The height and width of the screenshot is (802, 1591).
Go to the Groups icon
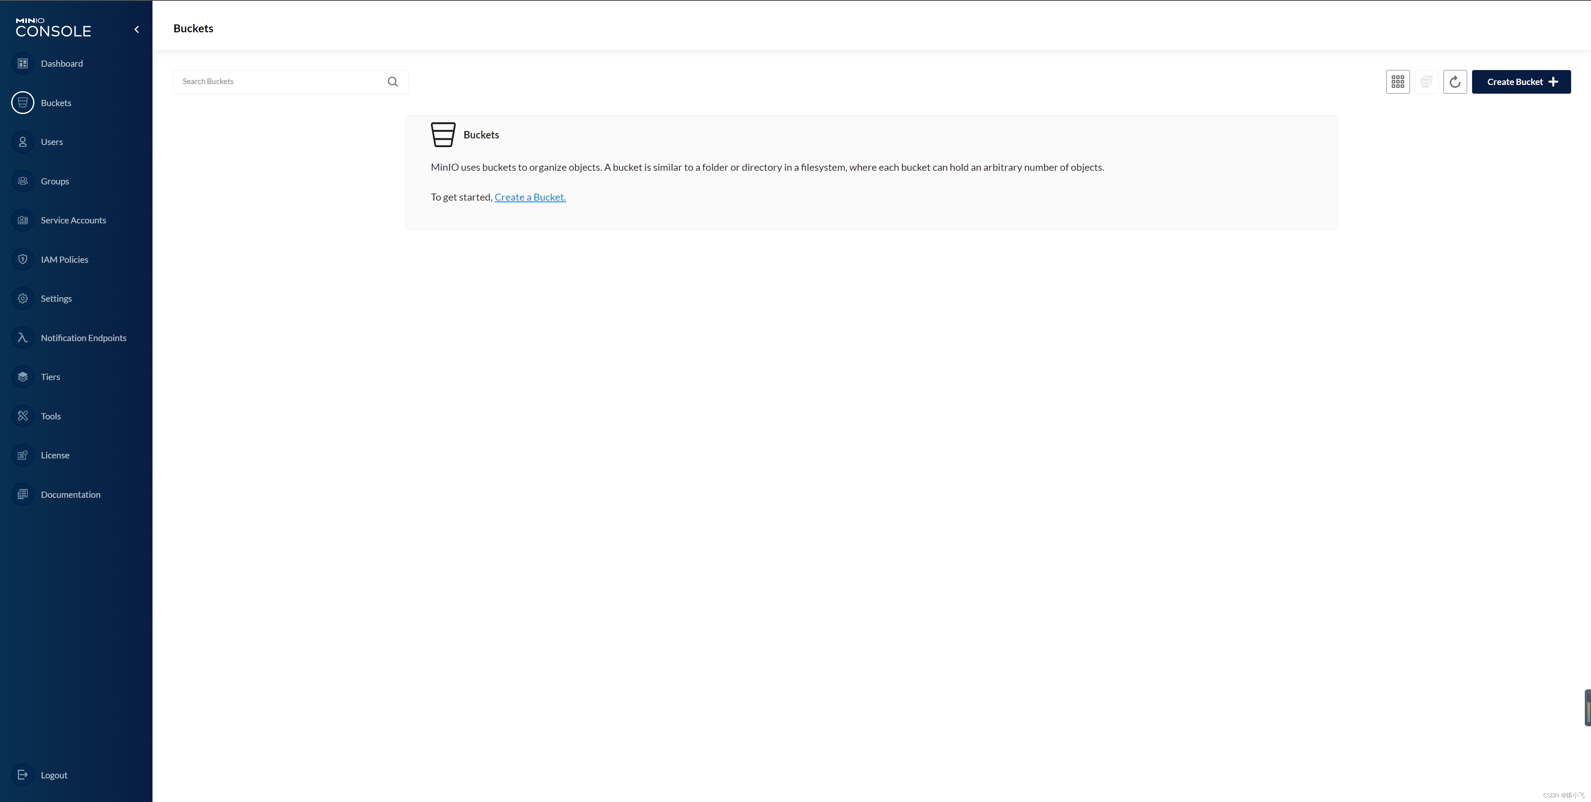pos(23,181)
